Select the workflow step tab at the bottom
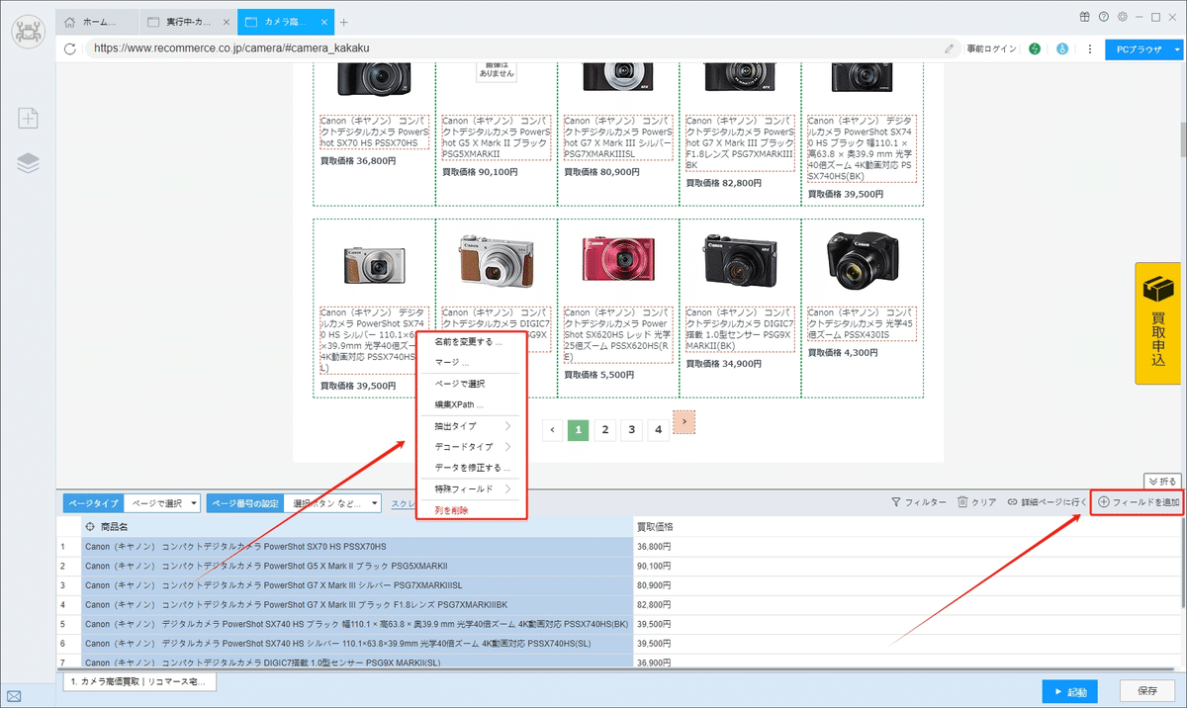The width and height of the screenshot is (1187, 708). (138, 682)
